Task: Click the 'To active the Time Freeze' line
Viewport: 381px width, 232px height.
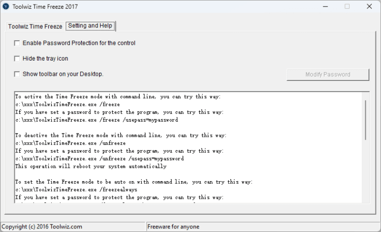Action: click(118, 97)
